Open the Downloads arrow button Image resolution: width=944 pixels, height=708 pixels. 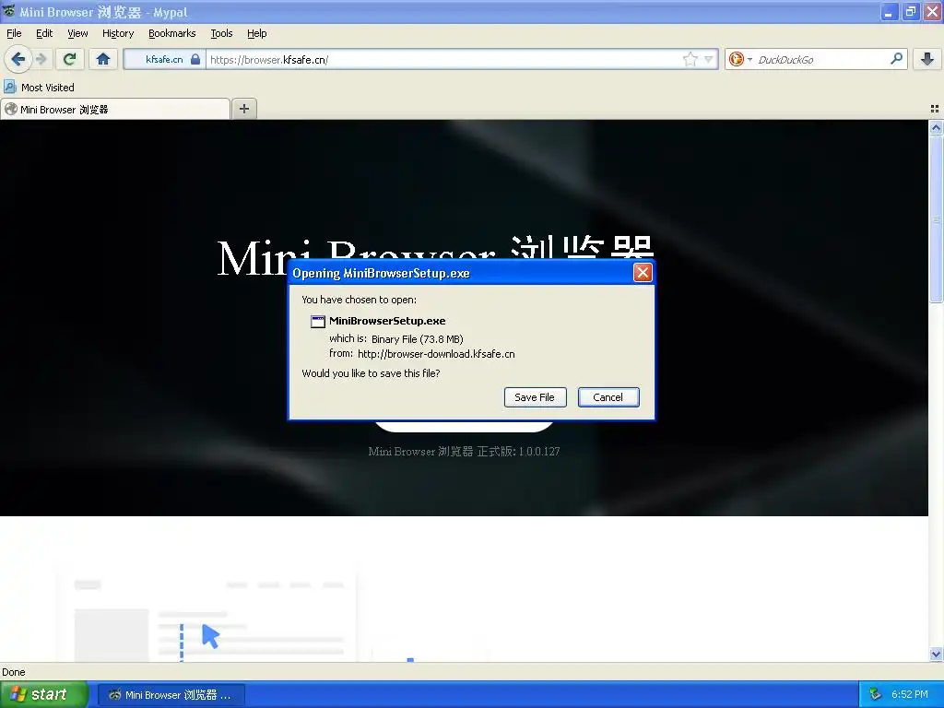[927, 59]
